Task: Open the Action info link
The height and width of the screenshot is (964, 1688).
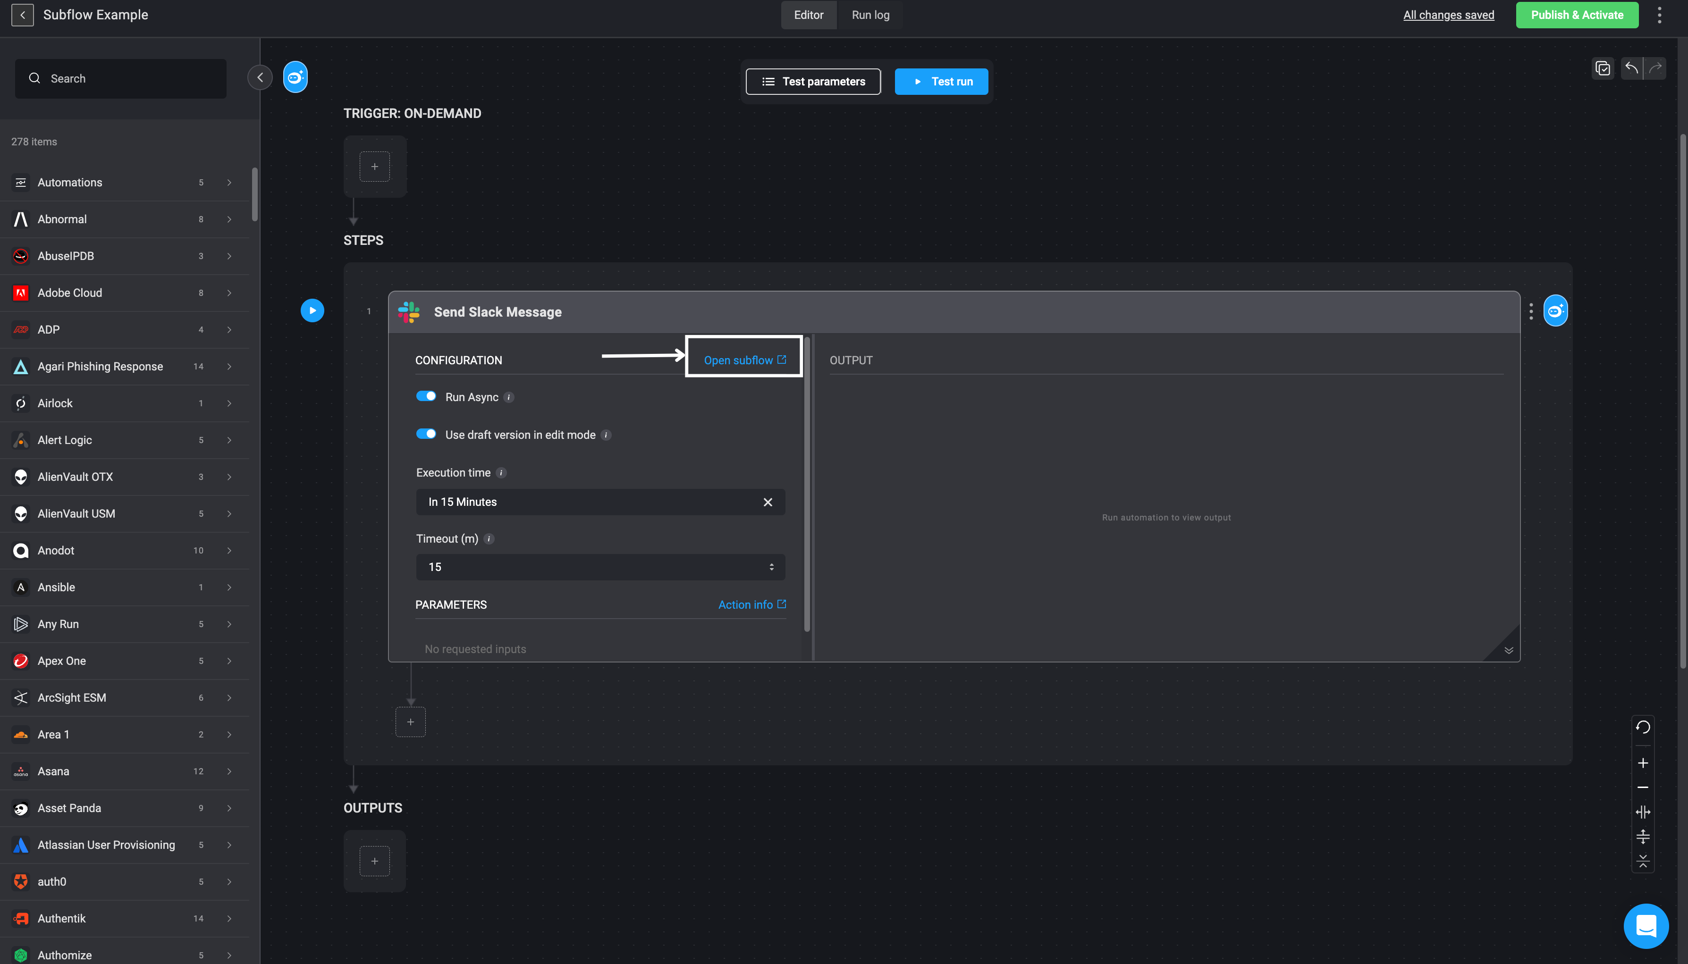Action: point(751,604)
